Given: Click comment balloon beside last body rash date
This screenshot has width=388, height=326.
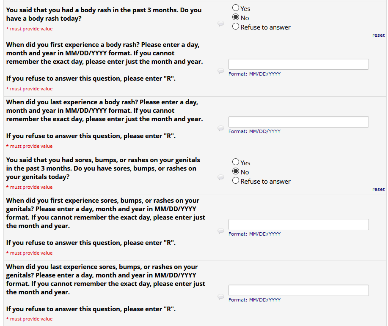Looking at the screenshot, I should coord(220,128).
